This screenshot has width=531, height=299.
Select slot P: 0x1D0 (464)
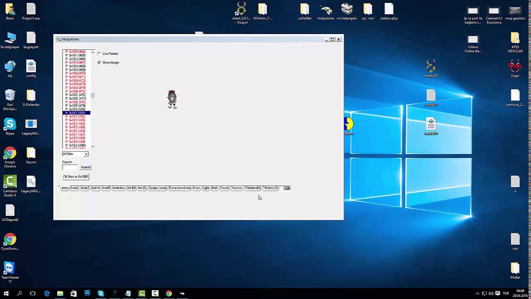(x=76, y=52)
